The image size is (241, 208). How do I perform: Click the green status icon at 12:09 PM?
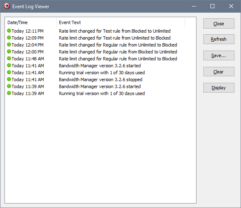point(9,38)
